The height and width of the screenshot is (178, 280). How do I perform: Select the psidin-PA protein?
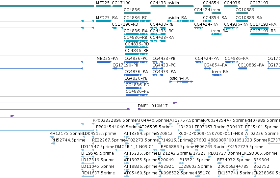click(x=181, y=82)
